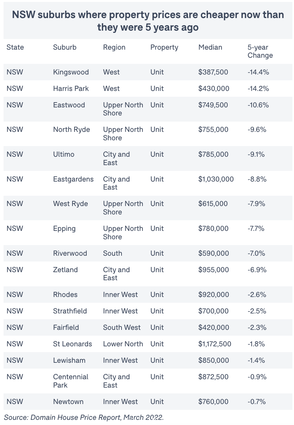Click the Suburb column header
294x425 pixels.
[x=65, y=47]
